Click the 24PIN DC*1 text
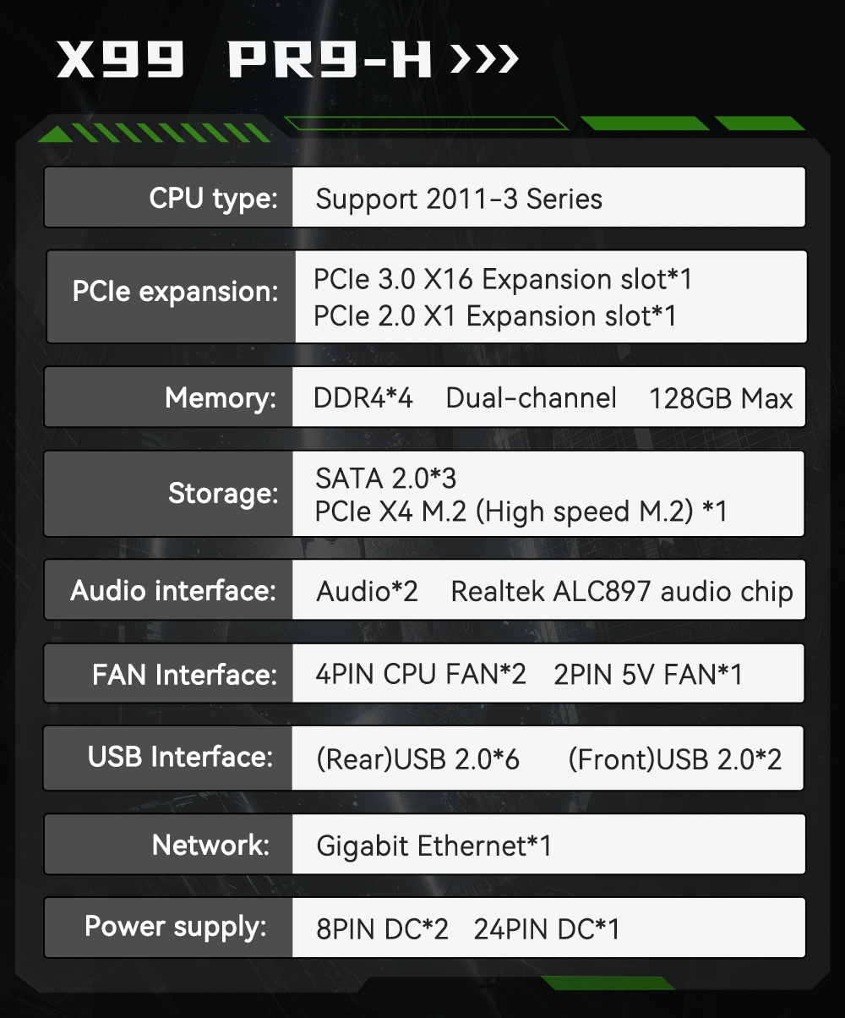Image resolution: width=845 pixels, height=1018 pixels. click(547, 929)
